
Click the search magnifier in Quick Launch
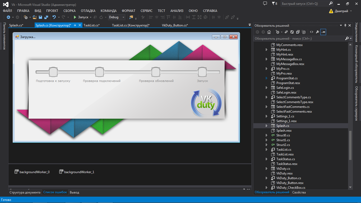pos(331,4)
